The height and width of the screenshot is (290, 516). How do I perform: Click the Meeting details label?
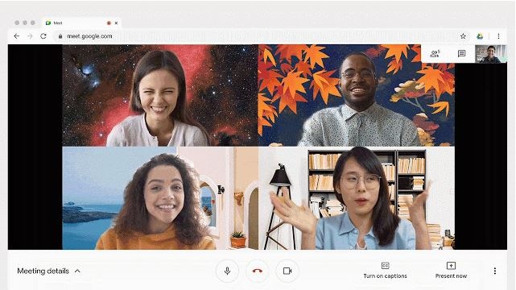[43, 271]
